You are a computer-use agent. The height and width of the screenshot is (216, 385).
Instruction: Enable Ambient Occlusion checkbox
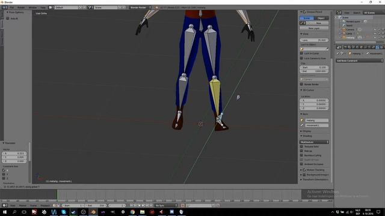[x=301, y=164]
